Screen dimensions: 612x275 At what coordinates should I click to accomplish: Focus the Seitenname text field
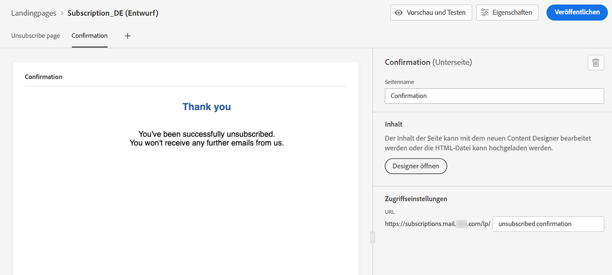pos(494,96)
